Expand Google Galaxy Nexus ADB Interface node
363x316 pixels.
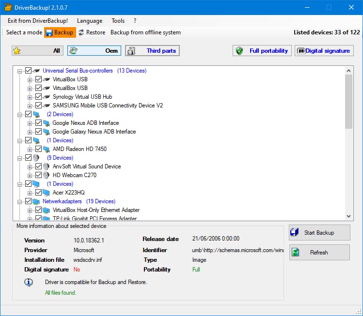(x=30, y=132)
